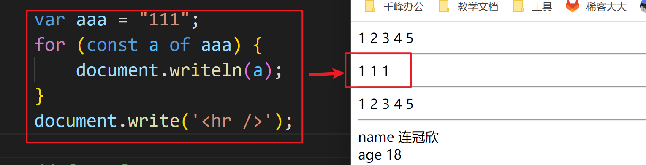
Task: Open the 工具 bookmark folder
Action: click(x=533, y=6)
